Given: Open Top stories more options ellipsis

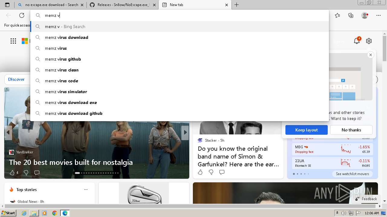Looking at the screenshot, I should coord(86,190).
